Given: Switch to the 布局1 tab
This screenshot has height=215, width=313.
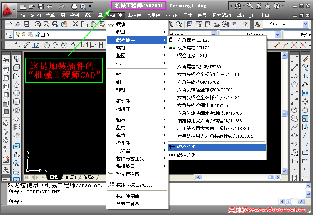Looking at the screenshot, I should point(71,178).
